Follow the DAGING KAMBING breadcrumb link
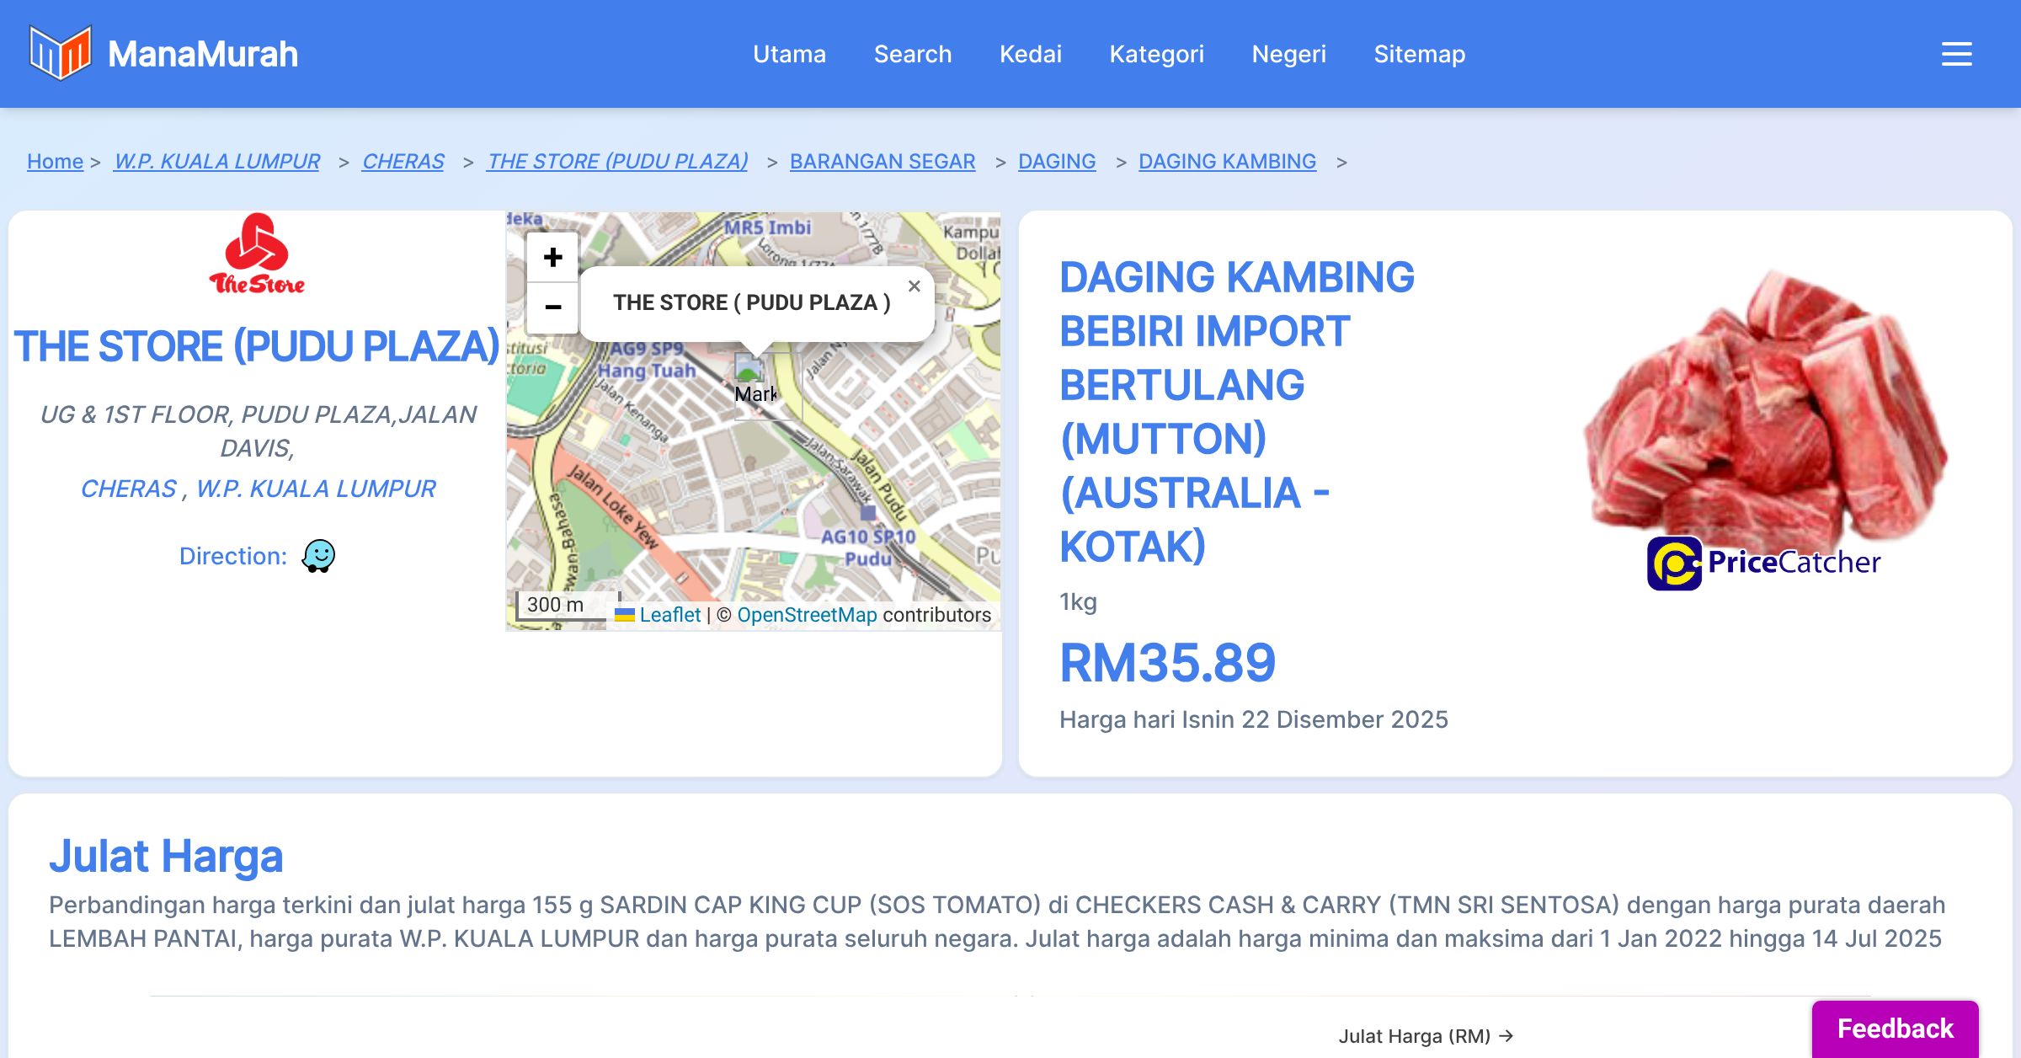The image size is (2021, 1058). (x=1227, y=161)
